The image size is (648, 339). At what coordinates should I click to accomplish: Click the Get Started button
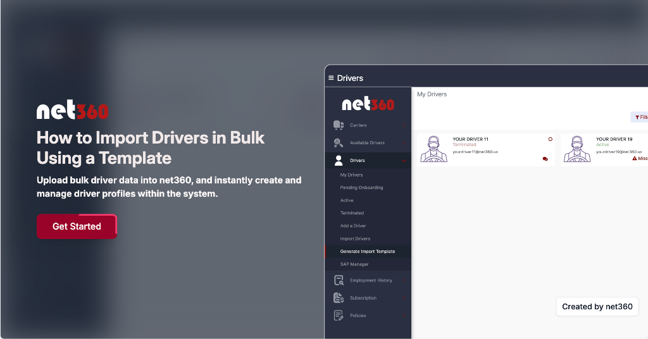(77, 226)
